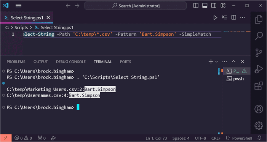The width and height of the screenshot is (267, 142).
Task: Click debug launch status bar icon
Action: pyautogui.click(x=53, y=138)
